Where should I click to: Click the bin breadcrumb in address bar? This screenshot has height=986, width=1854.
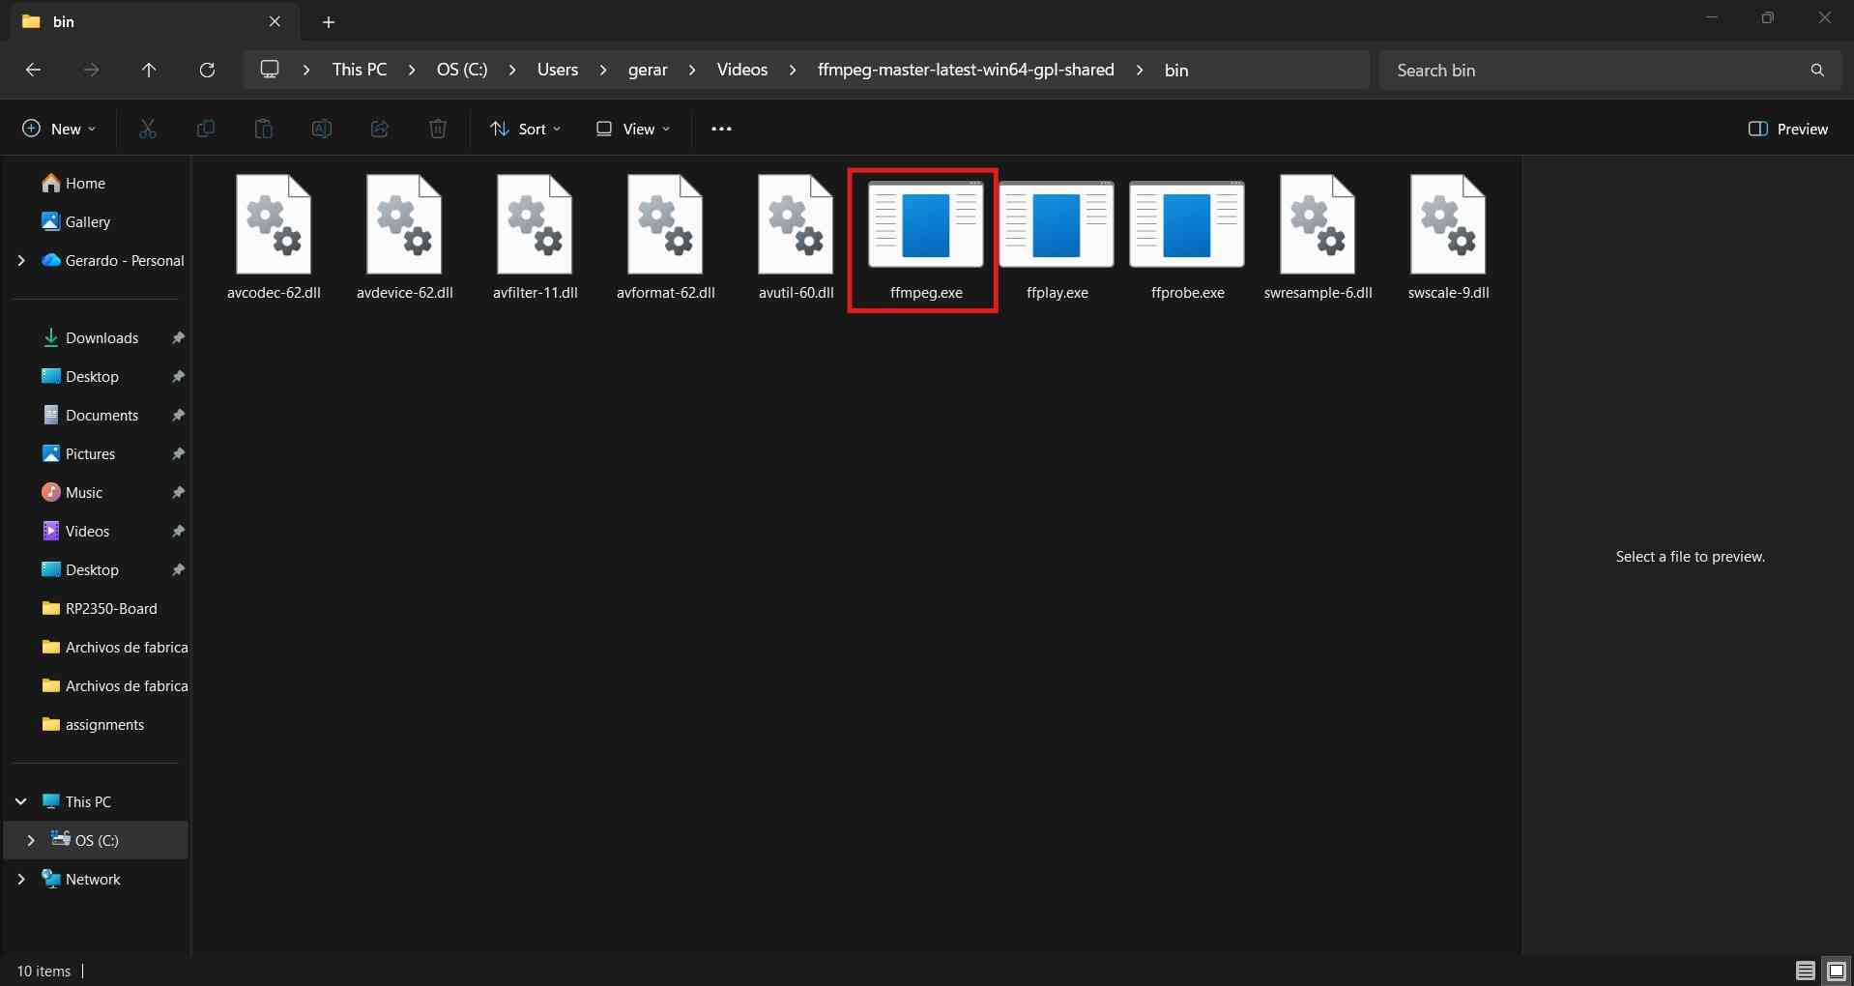[x=1176, y=70]
